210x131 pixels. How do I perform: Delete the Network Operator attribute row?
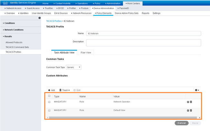point(191,102)
